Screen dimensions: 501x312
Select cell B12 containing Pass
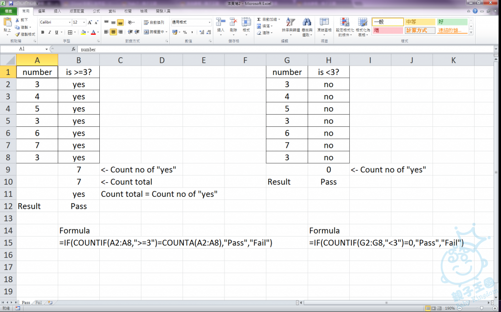(79, 206)
